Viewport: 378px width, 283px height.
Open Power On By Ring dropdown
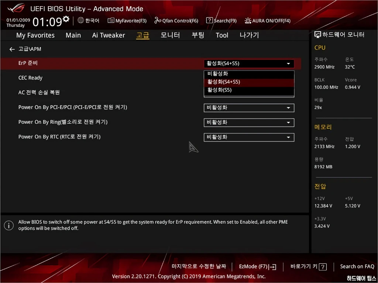click(x=249, y=122)
